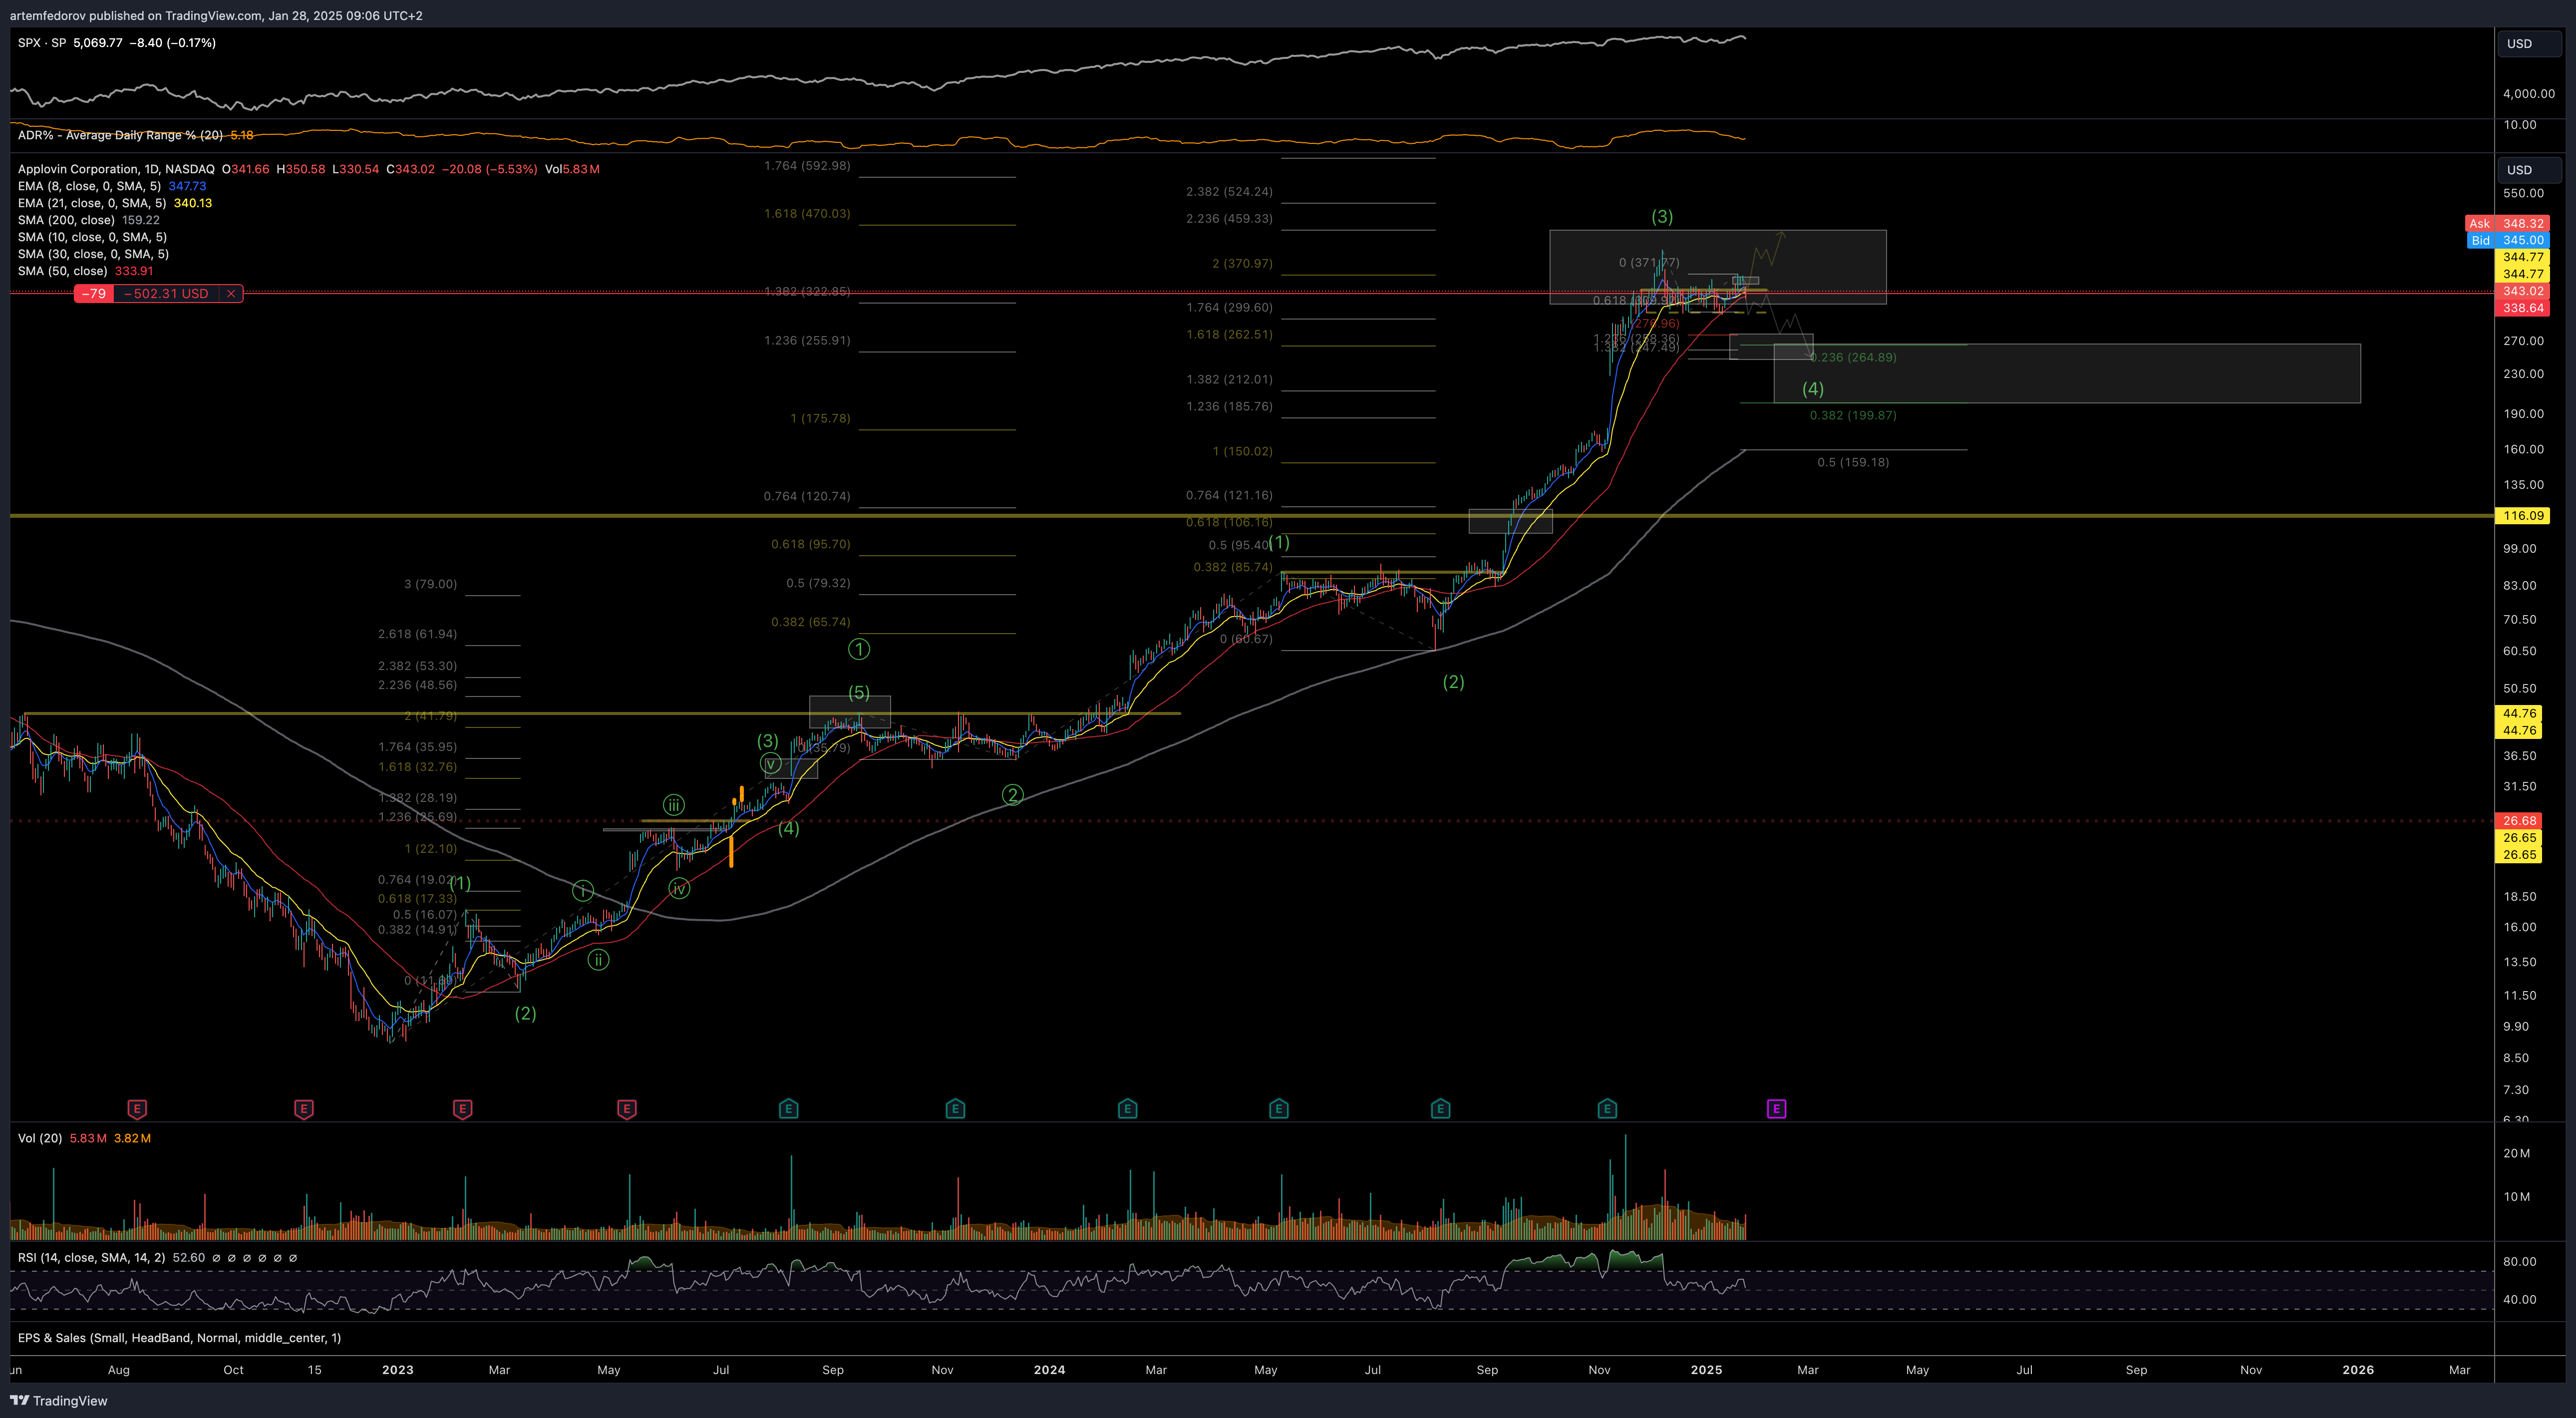
Task: Select the SMA 200 indicator legend
Action: coord(66,220)
